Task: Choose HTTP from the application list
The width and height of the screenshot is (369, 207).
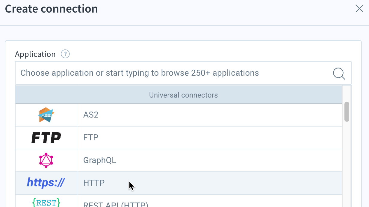Action: [x=179, y=183]
